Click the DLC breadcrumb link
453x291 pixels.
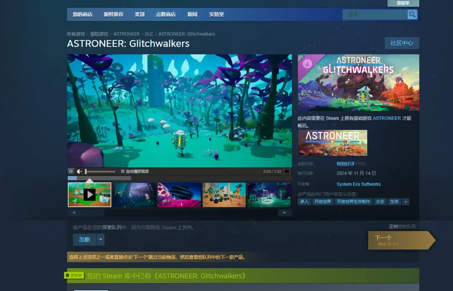point(149,34)
